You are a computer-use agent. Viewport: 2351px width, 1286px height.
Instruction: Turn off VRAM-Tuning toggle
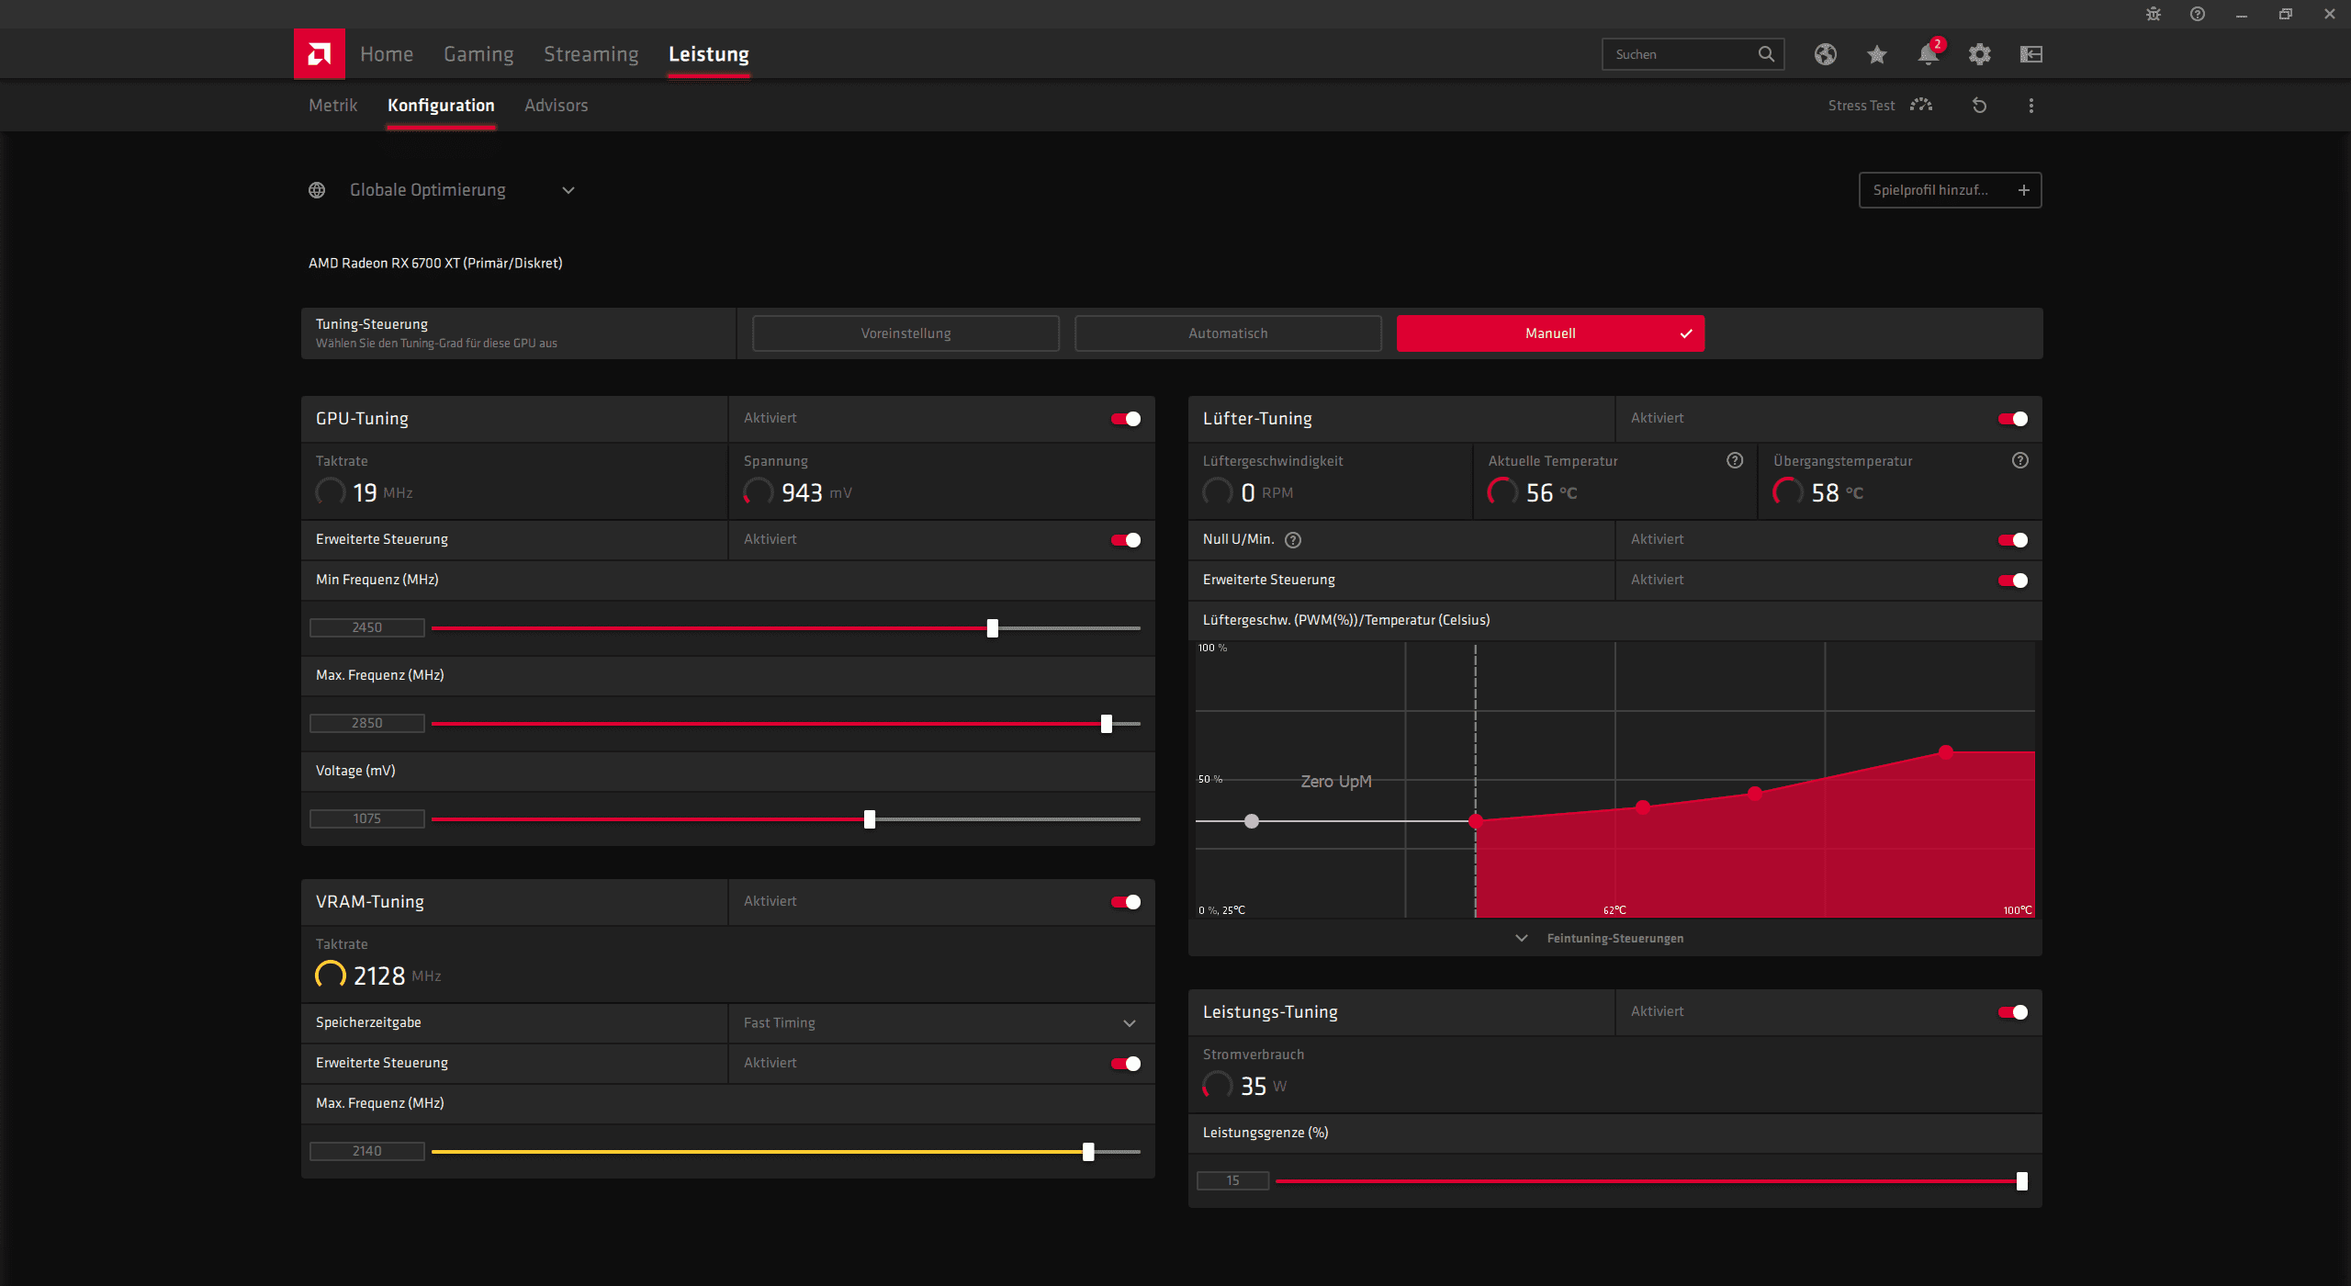(x=1126, y=902)
